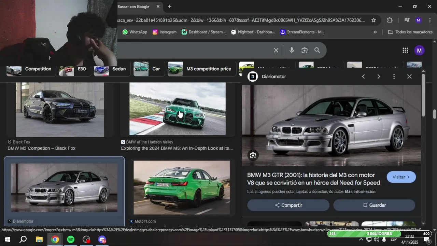Submit search with the magnifier icon
Image resolution: width=437 pixels, height=246 pixels.
point(317,50)
